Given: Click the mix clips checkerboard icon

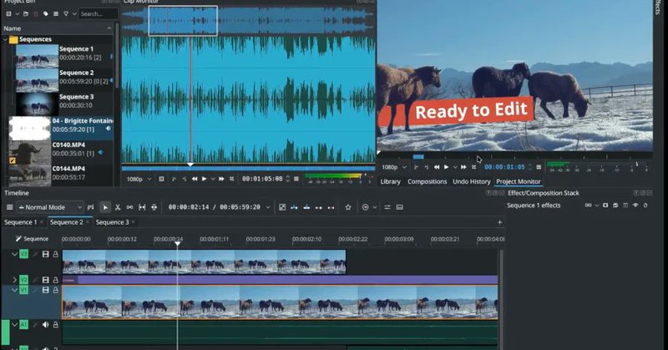Looking at the screenshot, I should coord(282,207).
